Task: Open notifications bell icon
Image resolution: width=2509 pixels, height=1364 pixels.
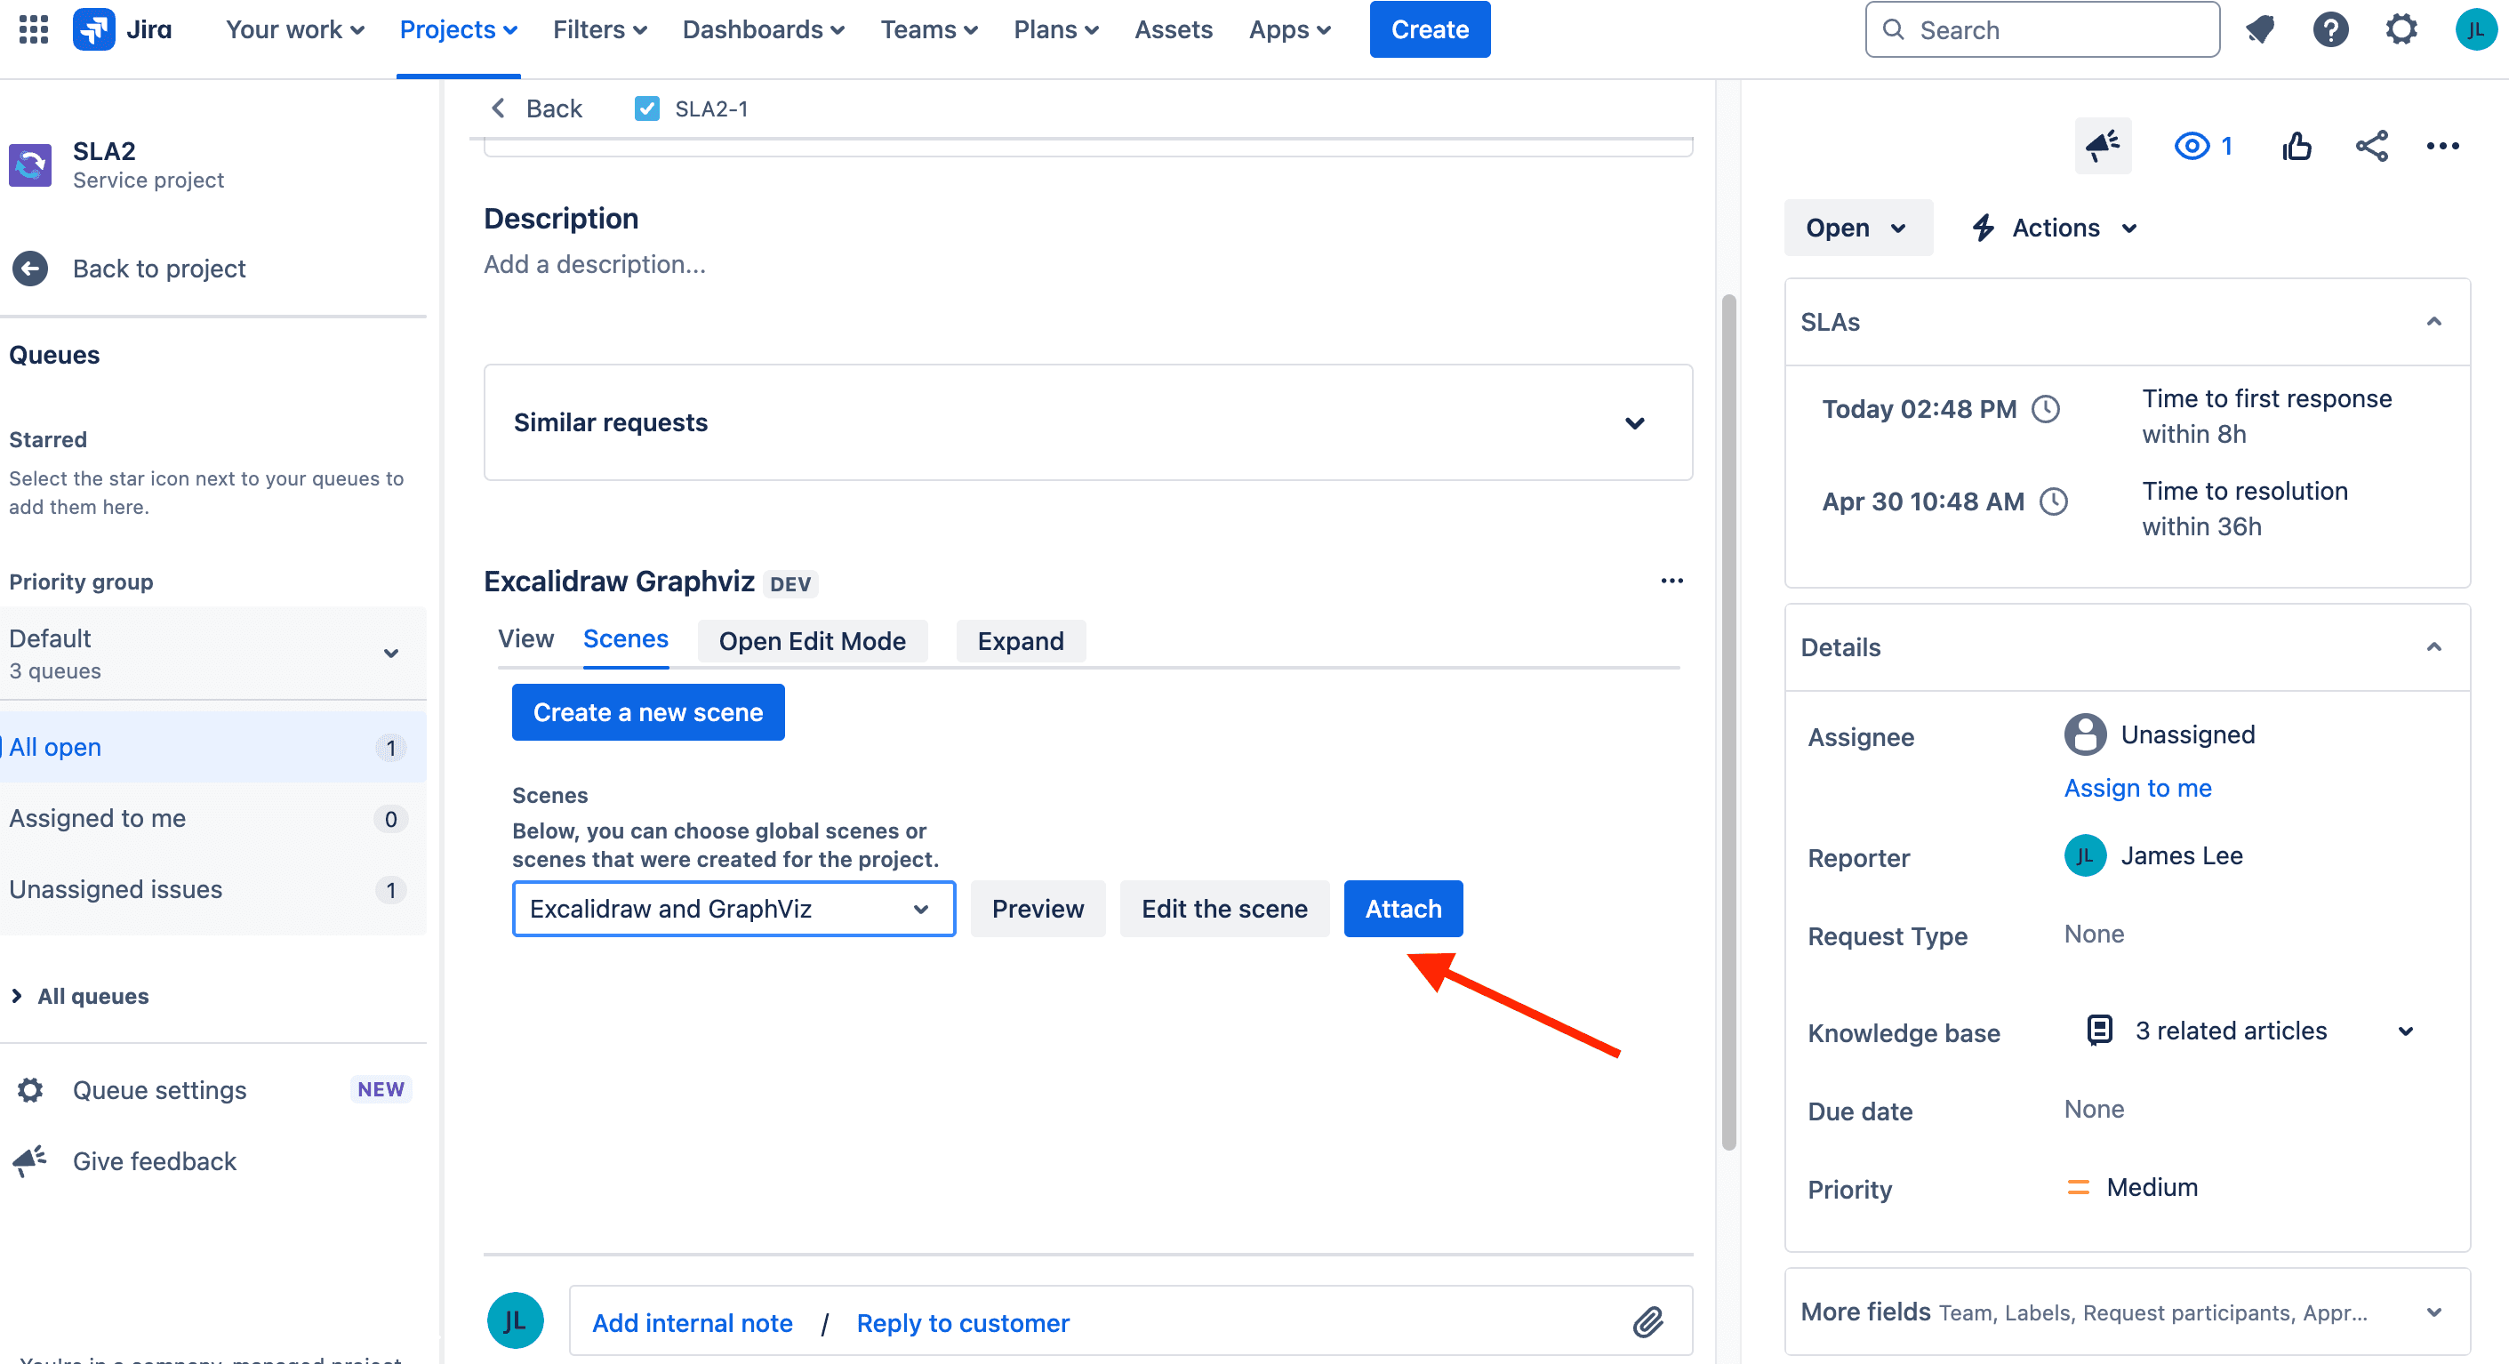Action: [x=2260, y=29]
